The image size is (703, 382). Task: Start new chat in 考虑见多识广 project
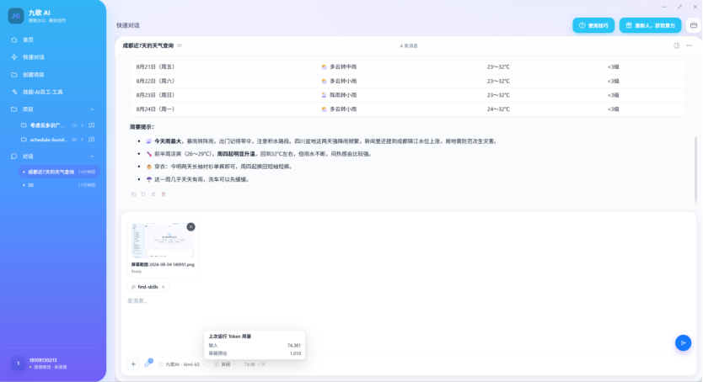point(92,125)
